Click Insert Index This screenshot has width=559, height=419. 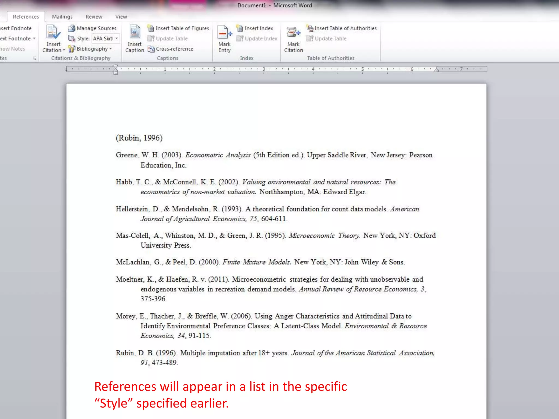pos(255,28)
